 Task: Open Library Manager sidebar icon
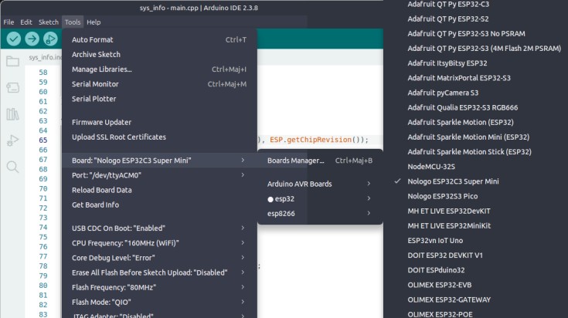(x=12, y=114)
